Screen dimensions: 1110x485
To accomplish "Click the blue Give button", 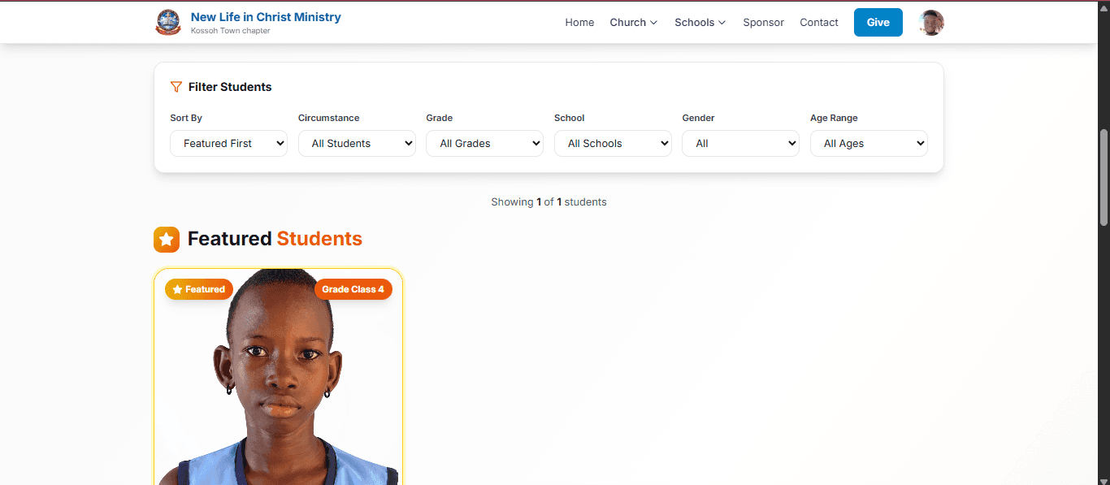I will 878,23.
